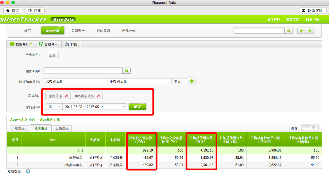
Task: Click the green 确定 confirm button
Action: click(137, 107)
